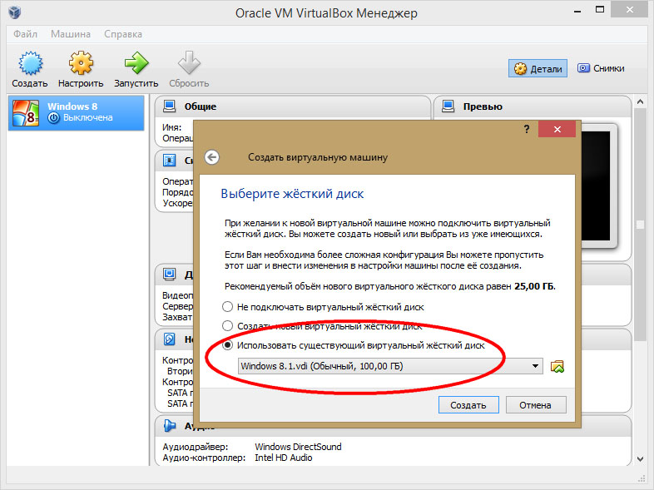Viewport: 654px width, 490px height.
Task: Select the Windows 8 virtual machine icon
Action: coord(26,112)
